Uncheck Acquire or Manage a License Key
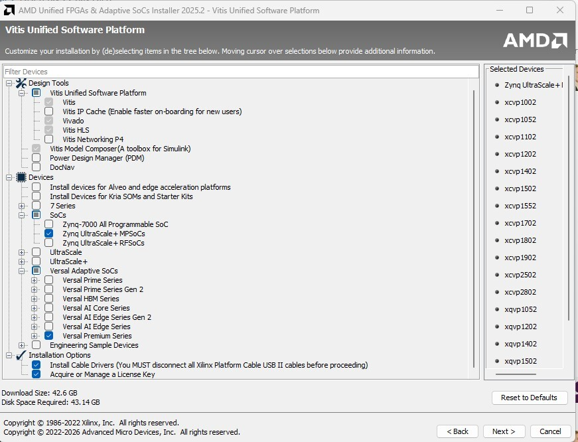 pos(36,374)
